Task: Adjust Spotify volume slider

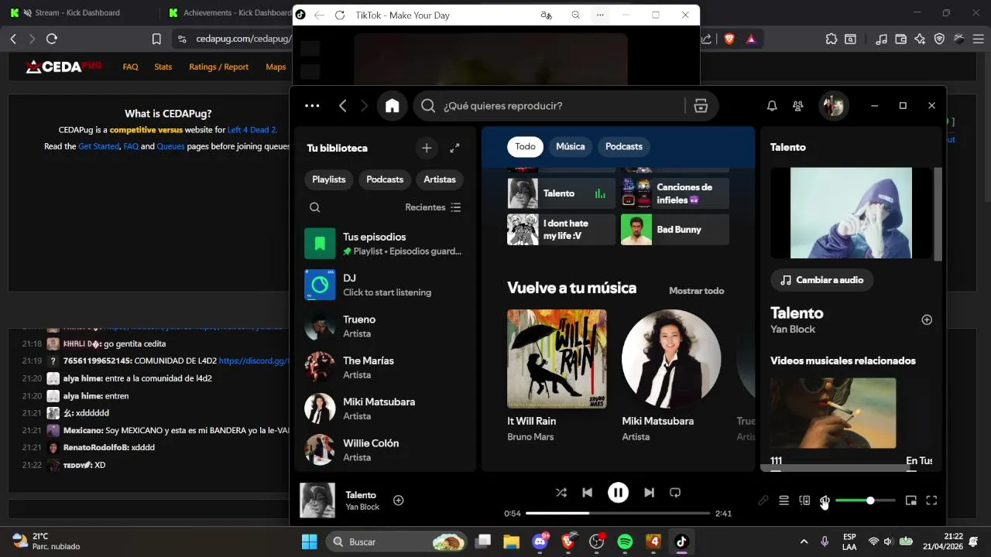Action: 866,501
